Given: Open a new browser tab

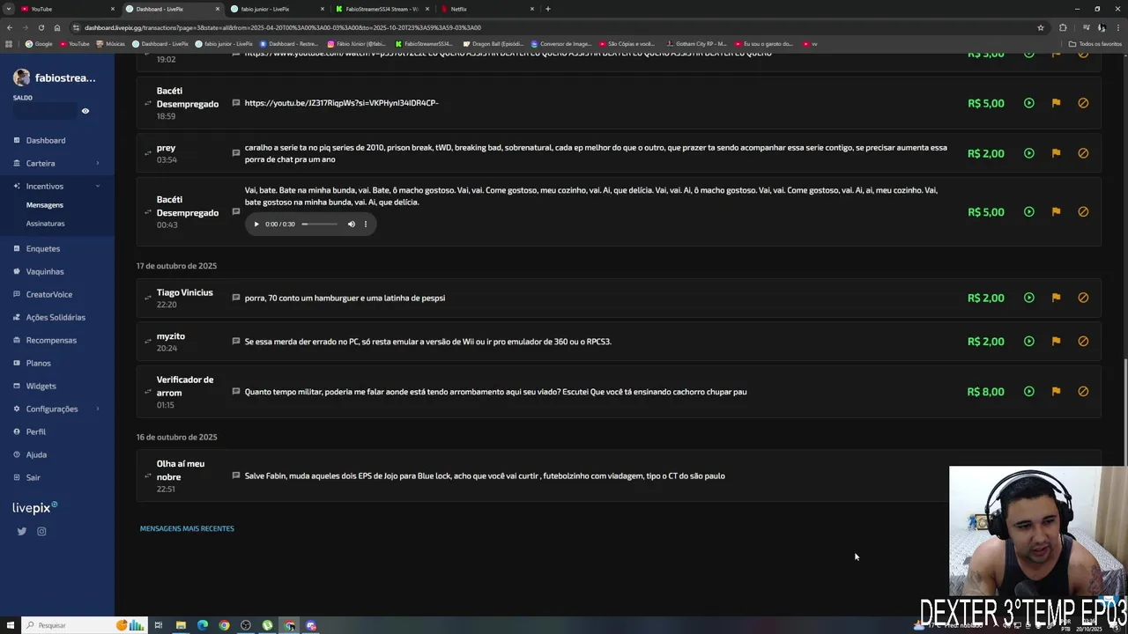Looking at the screenshot, I should [x=547, y=9].
